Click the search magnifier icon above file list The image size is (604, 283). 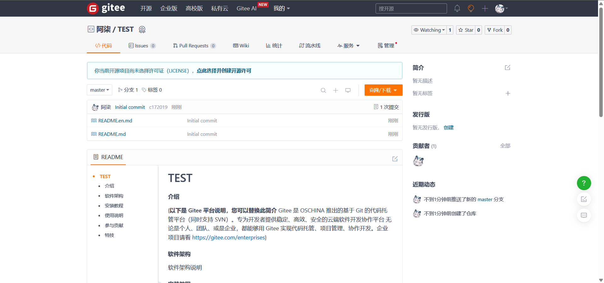tap(323, 90)
